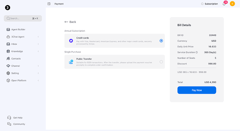Click the 3Chat Agent robot icon
Viewport: 240px width, 131px height.
click(x=8, y=37)
